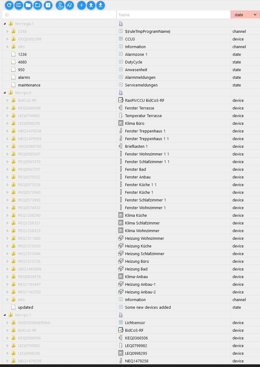Image resolution: width=260 pixels, height=367 pixels.
Task: Expand the OEQ0302399 CCU3 device node
Action: (x=8, y=39)
